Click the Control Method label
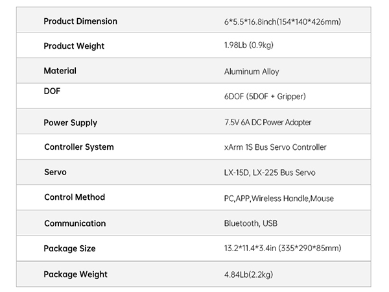 click(75, 197)
